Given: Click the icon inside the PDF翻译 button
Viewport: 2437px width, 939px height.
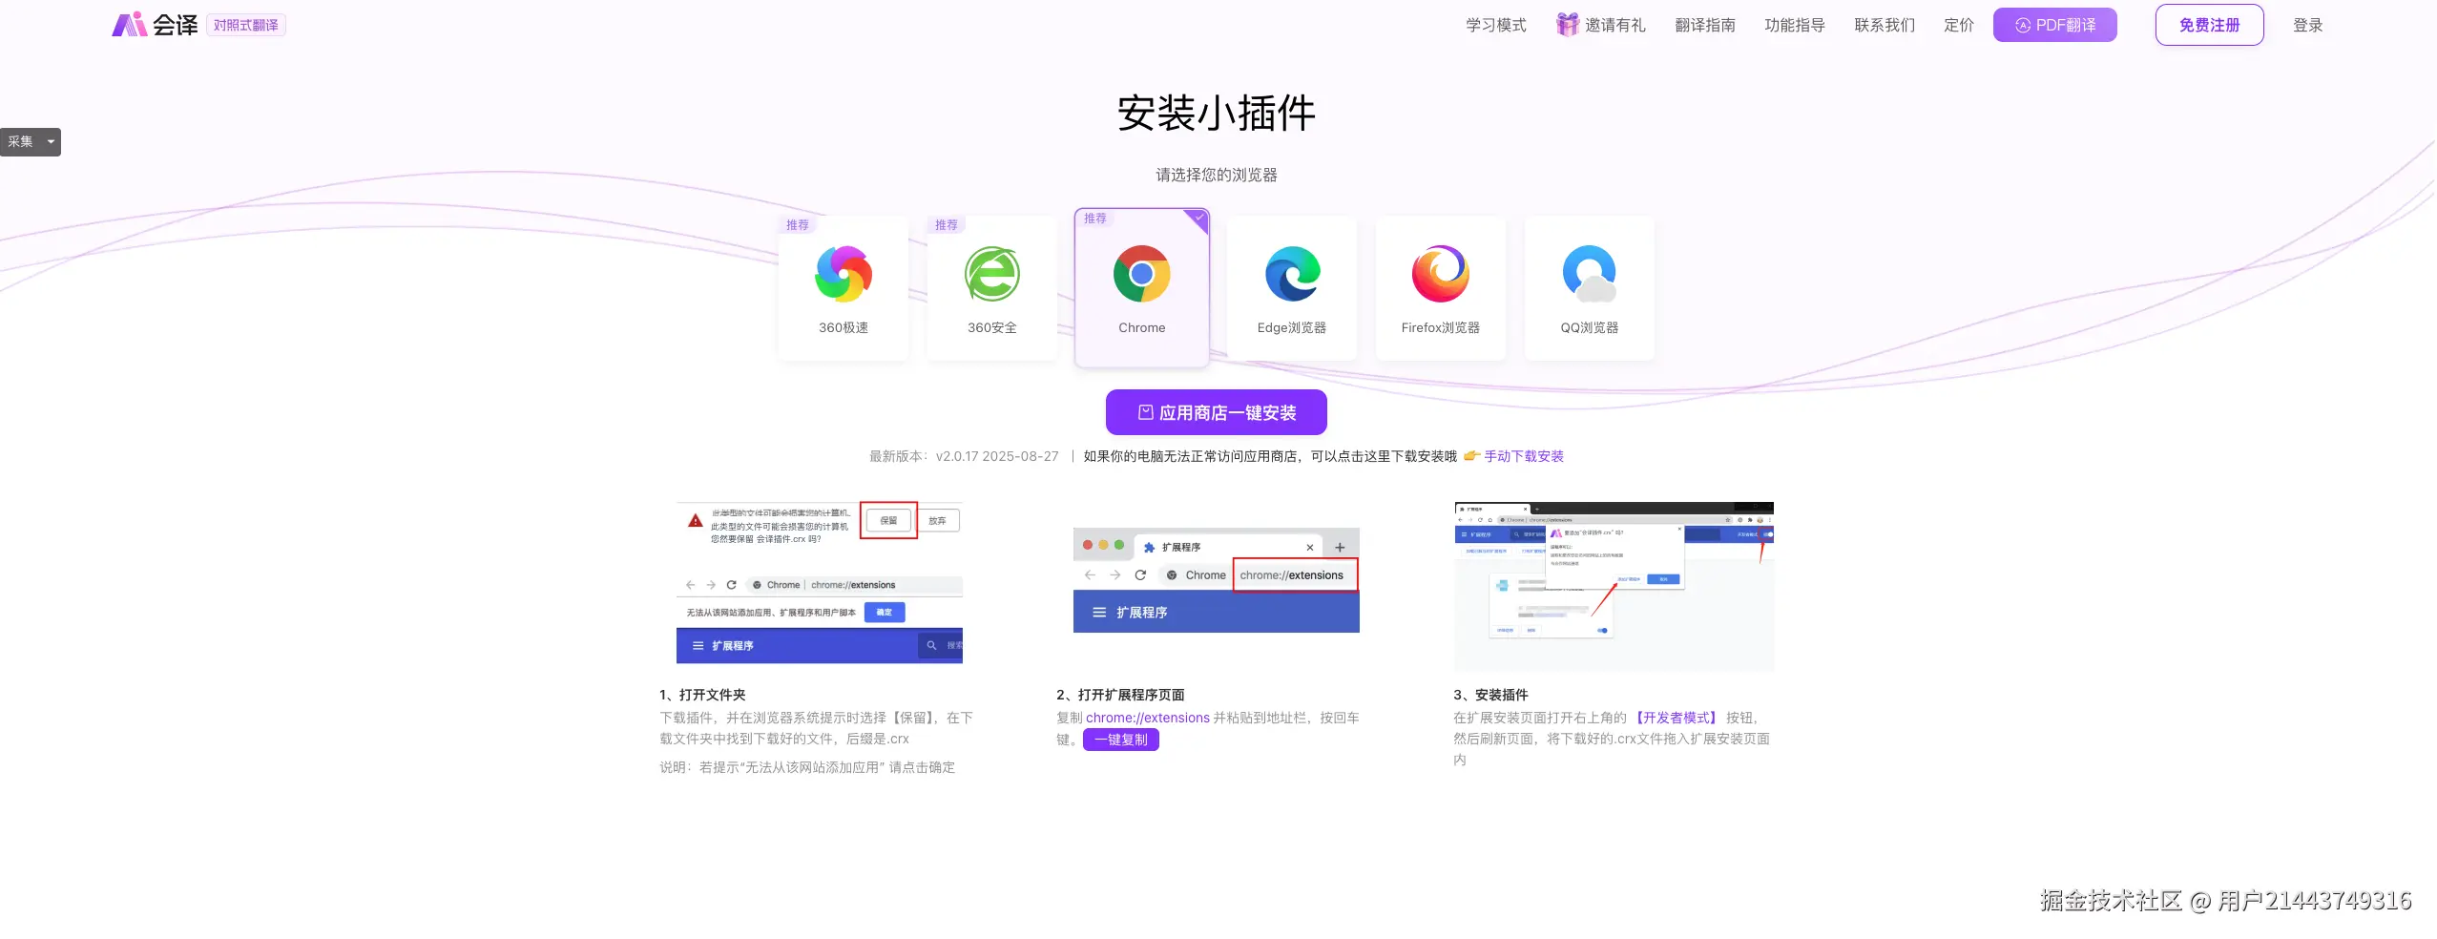Looking at the screenshot, I should coord(2023,26).
